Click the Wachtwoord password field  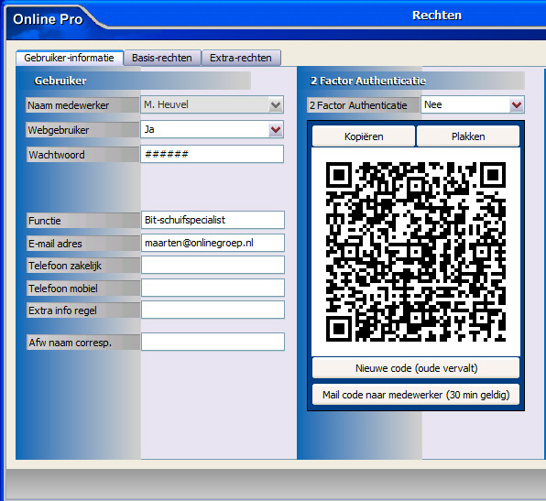click(212, 154)
